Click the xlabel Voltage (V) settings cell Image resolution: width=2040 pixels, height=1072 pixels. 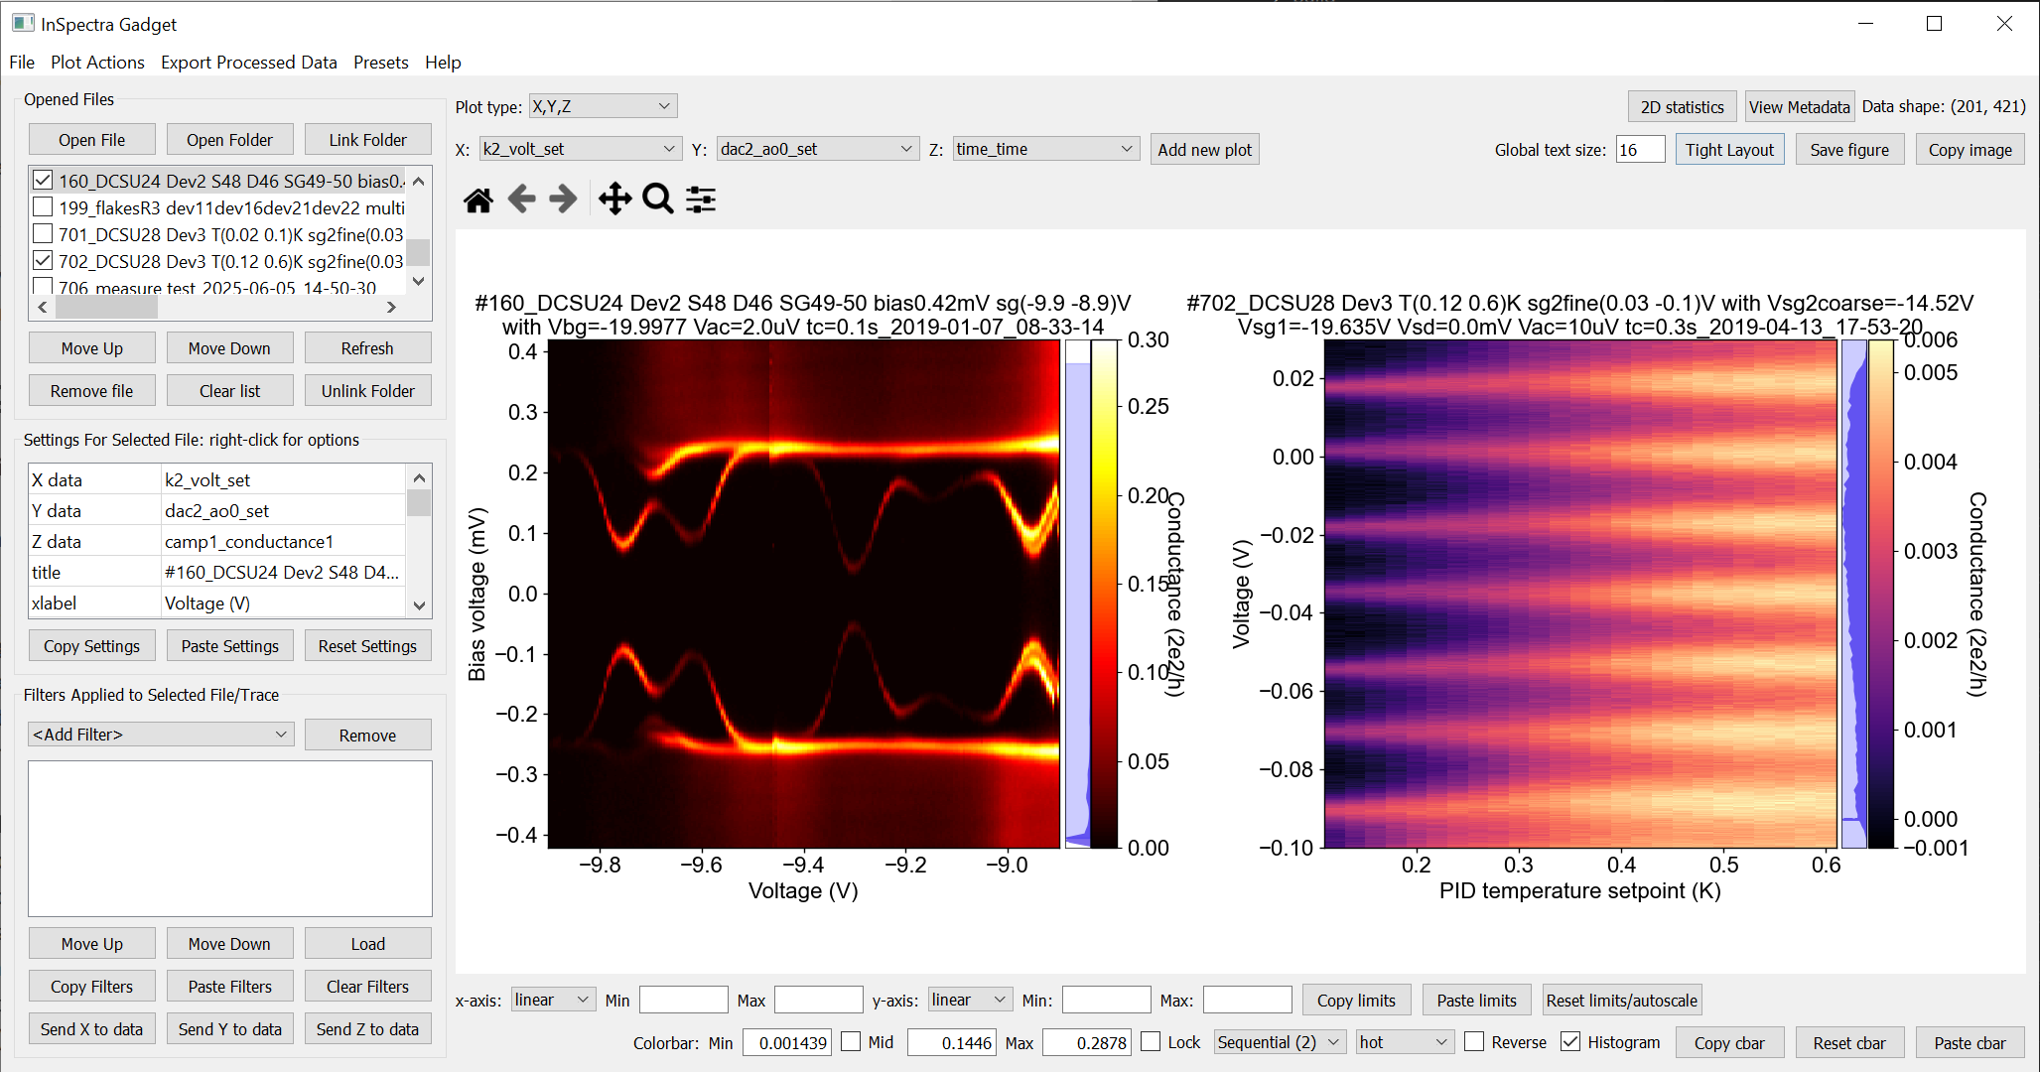point(283,603)
